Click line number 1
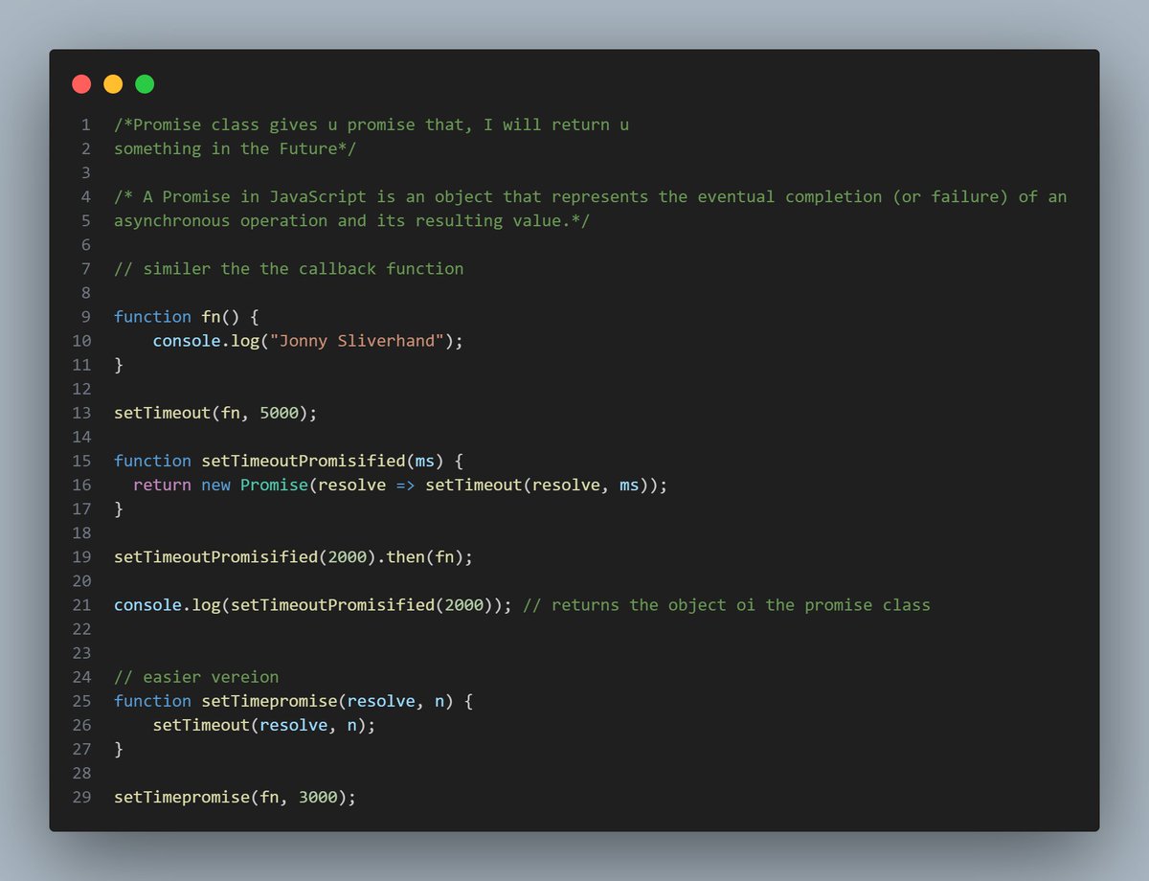Viewport: 1149px width, 881px height. (x=86, y=124)
